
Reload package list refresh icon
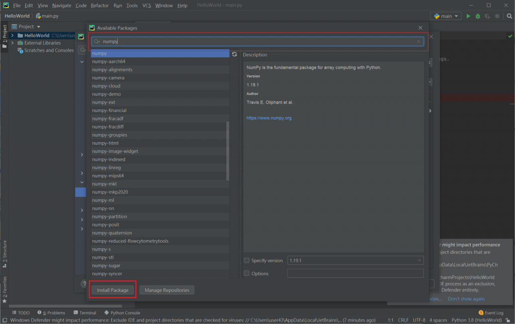coord(234,54)
